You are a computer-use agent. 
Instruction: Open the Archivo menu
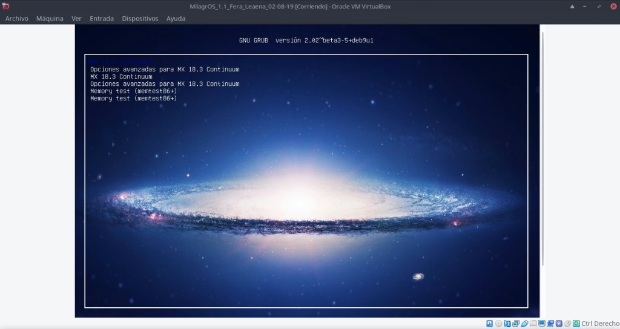[x=17, y=19]
